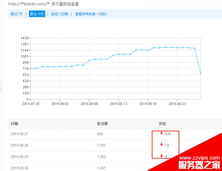The width and height of the screenshot is (222, 171).
Task: Click the 715 y-axis label
Action: pos(25,69)
